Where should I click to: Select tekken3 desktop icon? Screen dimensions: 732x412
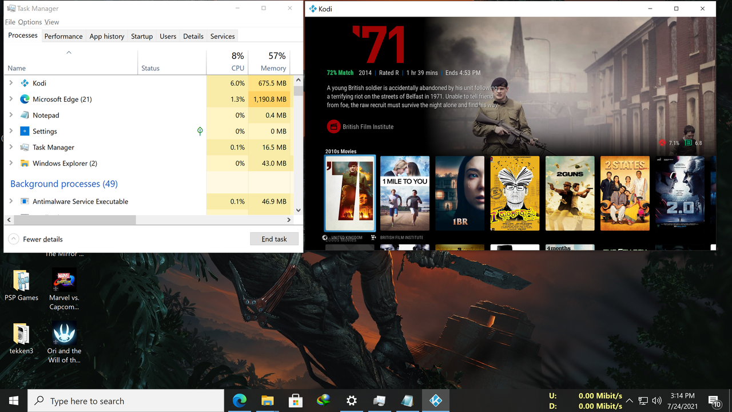[x=21, y=334]
